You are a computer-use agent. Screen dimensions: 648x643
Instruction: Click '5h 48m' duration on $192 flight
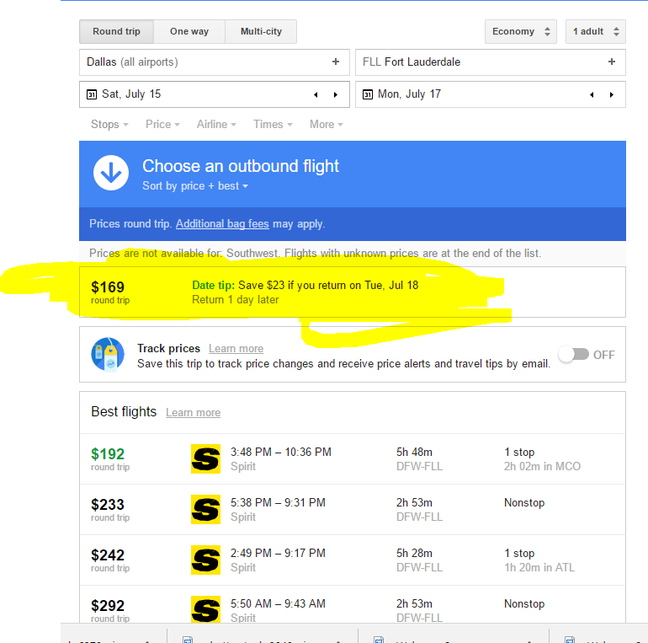(x=414, y=453)
